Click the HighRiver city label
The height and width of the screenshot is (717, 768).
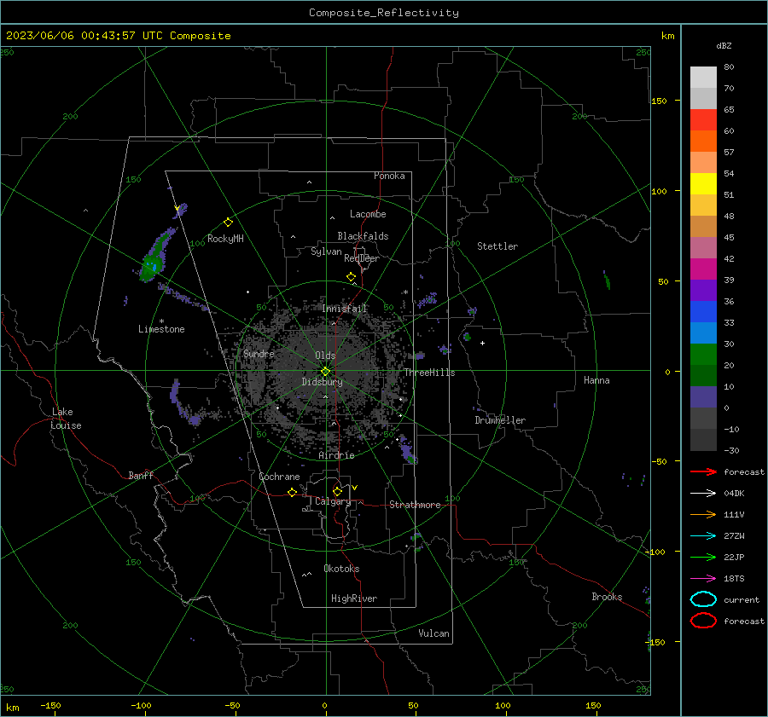[x=354, y=598]
